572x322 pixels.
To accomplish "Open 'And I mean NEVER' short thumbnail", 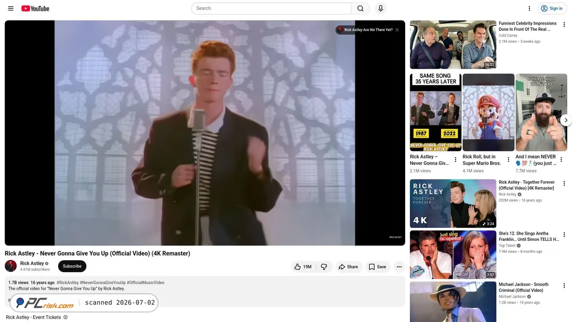I will [541, 112].
